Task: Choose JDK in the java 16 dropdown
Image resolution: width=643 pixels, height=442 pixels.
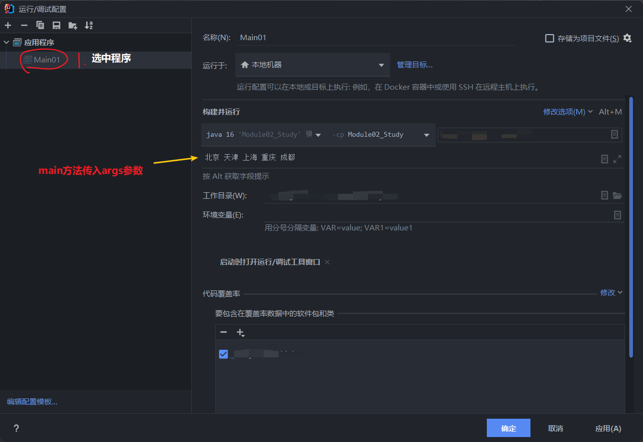Action: (x=264, y=135)
